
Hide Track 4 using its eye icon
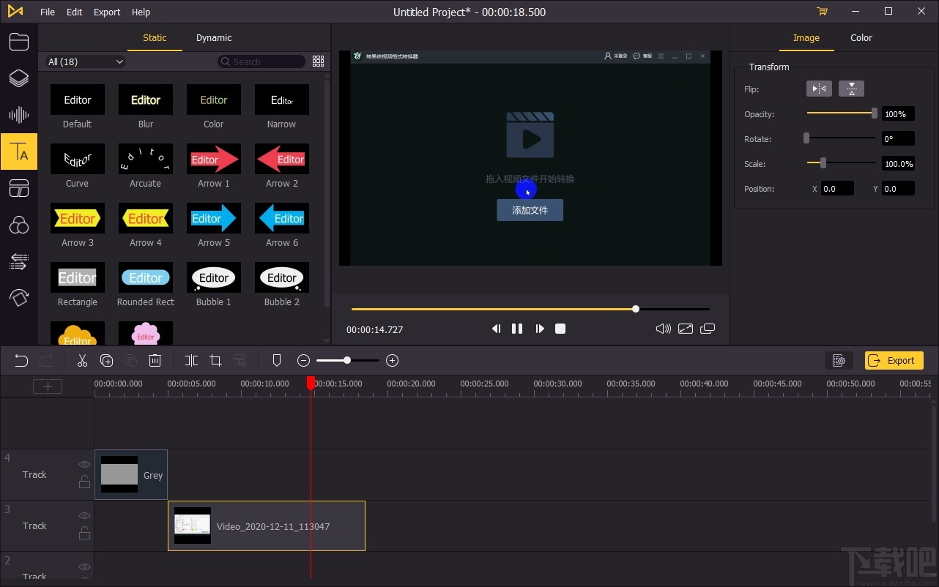point(84,464)
